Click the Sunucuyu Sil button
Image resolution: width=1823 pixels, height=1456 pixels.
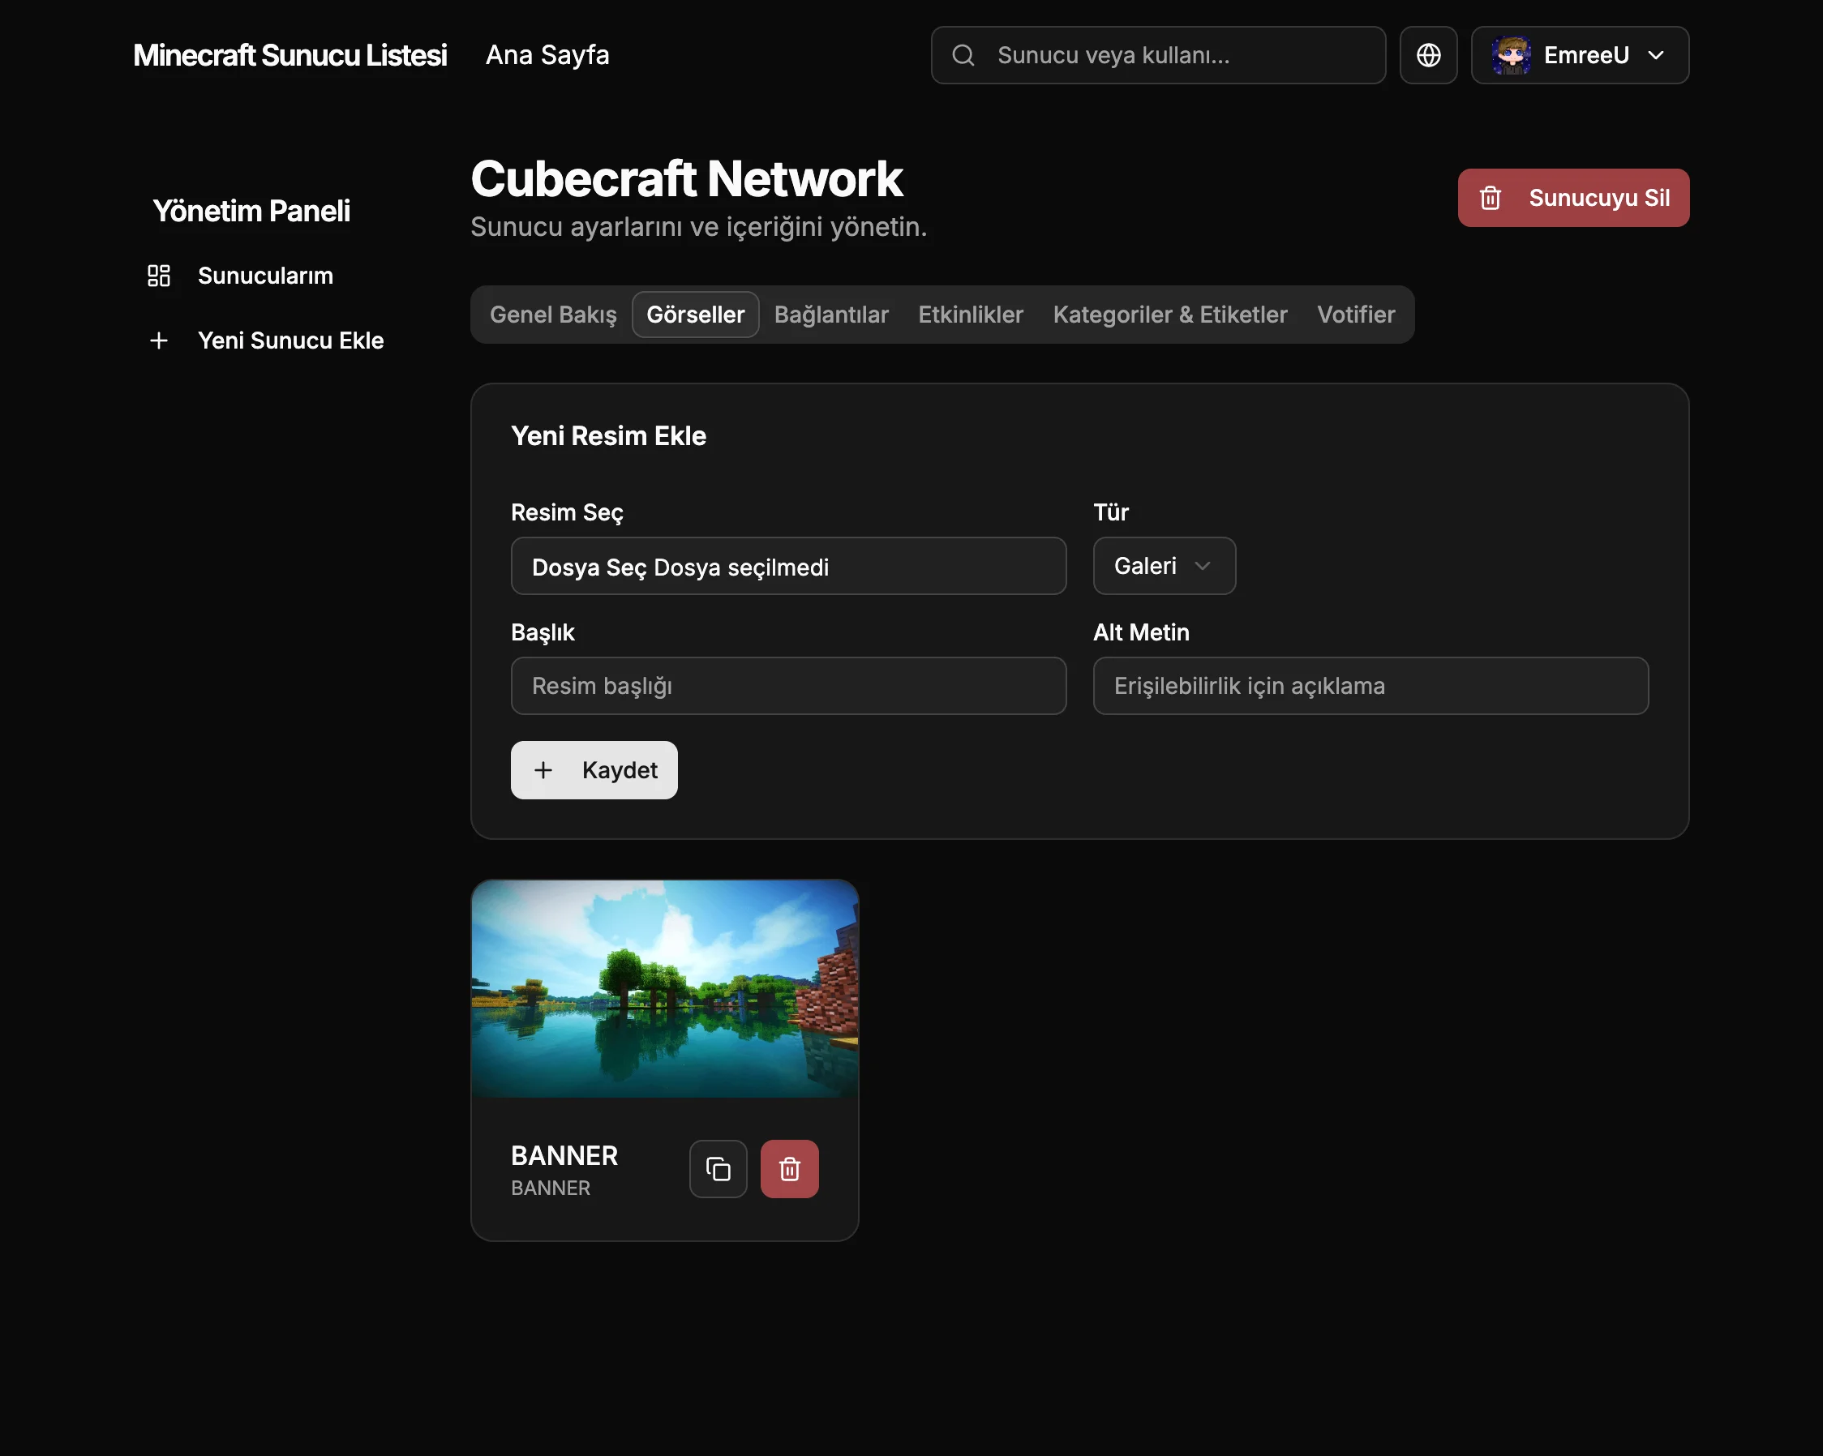pyautogui.click(x=1572, y=198)
